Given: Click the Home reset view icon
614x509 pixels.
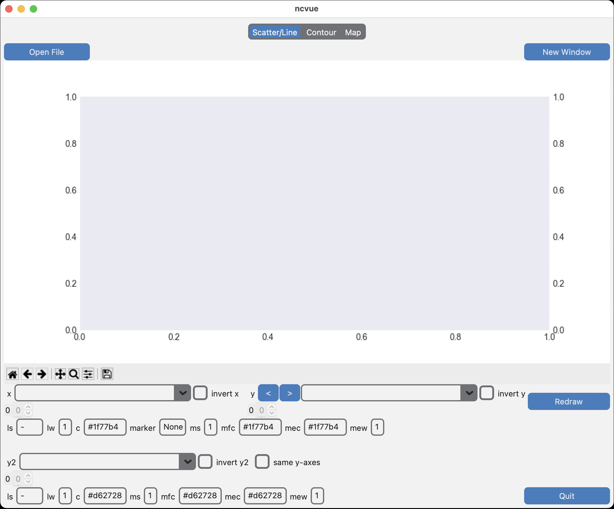Looking at the screenshot, I should (x=13, y=374).
